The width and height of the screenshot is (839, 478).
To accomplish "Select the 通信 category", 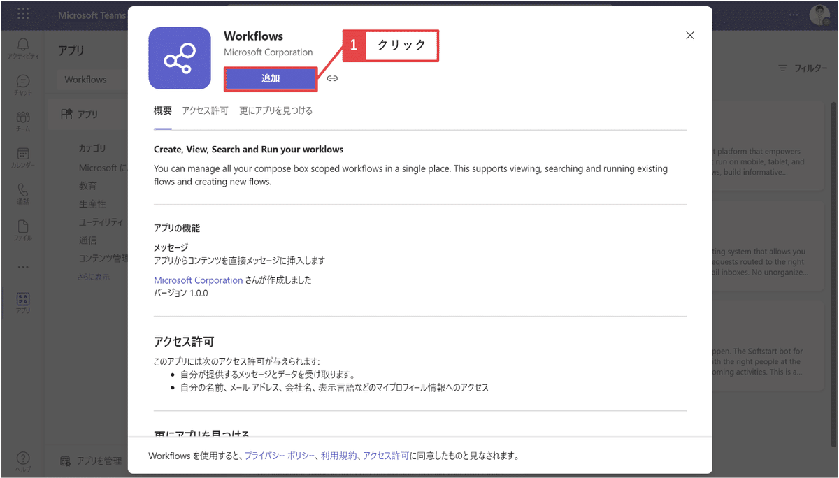I will (x=88, y=240).
